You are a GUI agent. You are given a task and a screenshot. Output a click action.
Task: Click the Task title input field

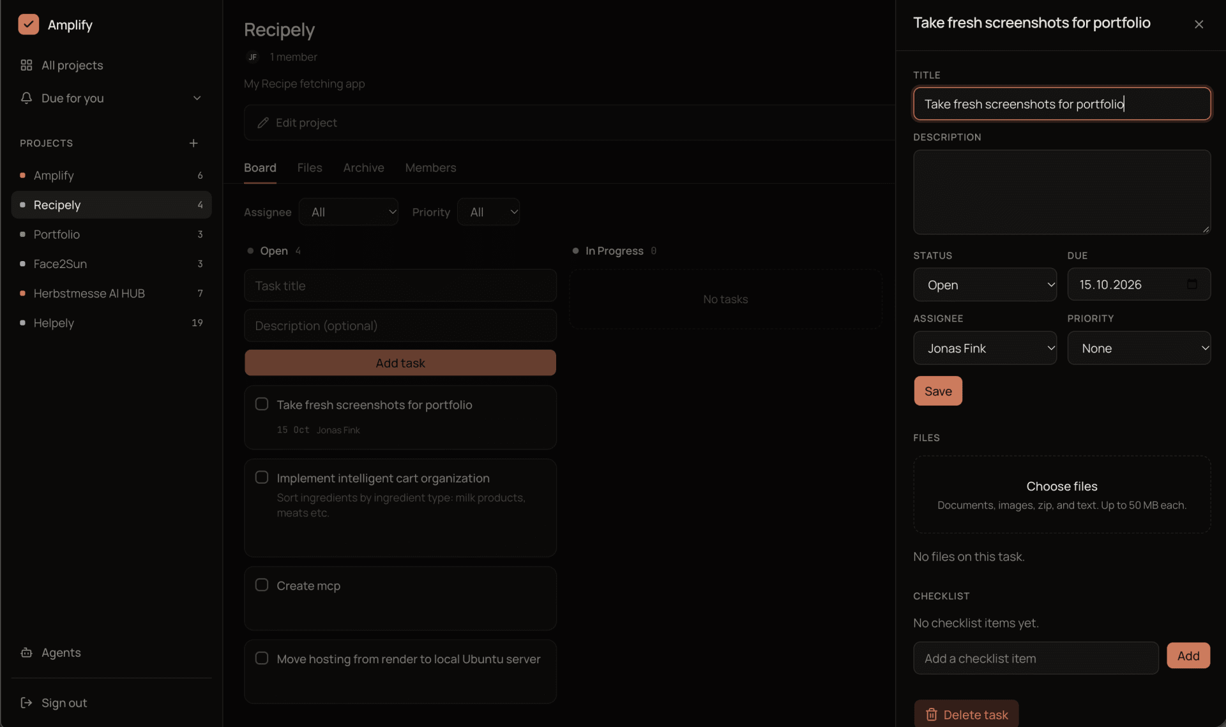(400, 285)
